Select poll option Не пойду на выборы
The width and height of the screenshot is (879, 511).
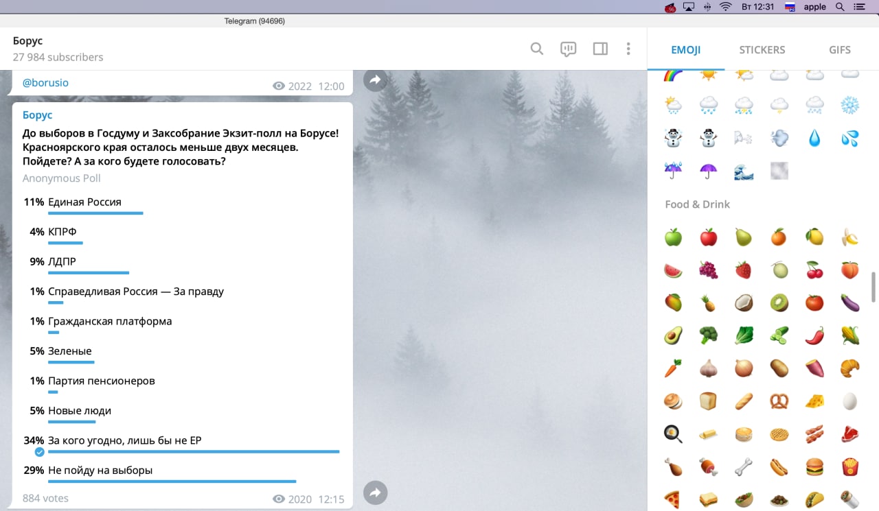tap(182, 474)
